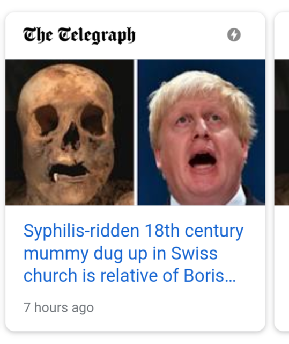
Task: Click the word "The" in the masthead
Action: 38,34
